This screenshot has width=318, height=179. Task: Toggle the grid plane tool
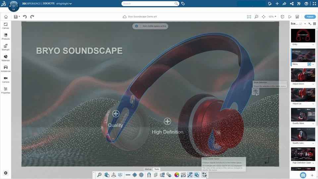pyautogui.click(x=156, y=175)
